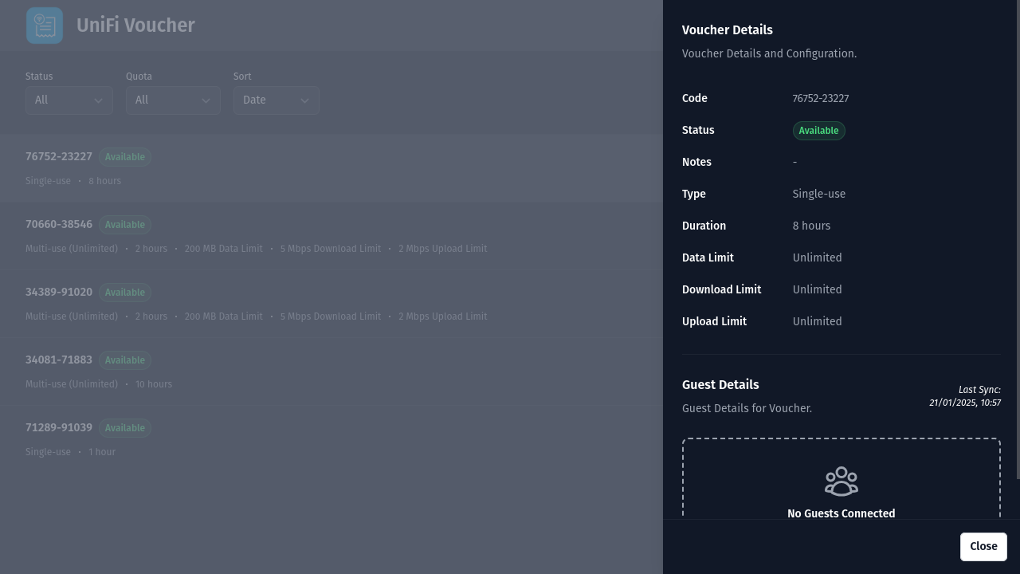Click the Last Sync timestamp link

point(965,396)
